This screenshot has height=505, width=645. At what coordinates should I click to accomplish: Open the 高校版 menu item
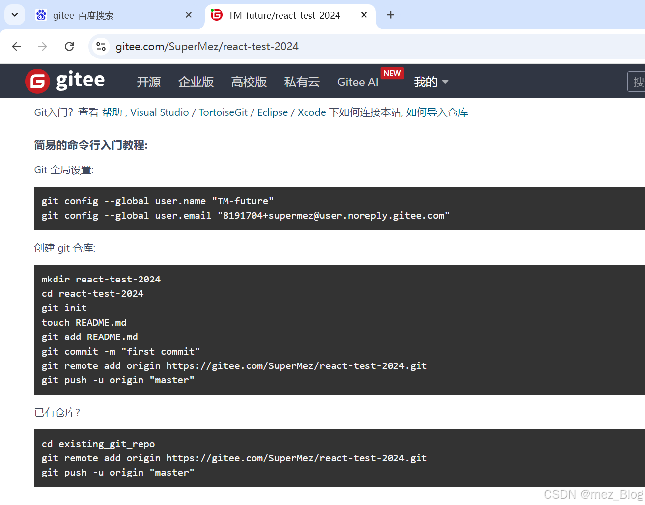(249, 82)
